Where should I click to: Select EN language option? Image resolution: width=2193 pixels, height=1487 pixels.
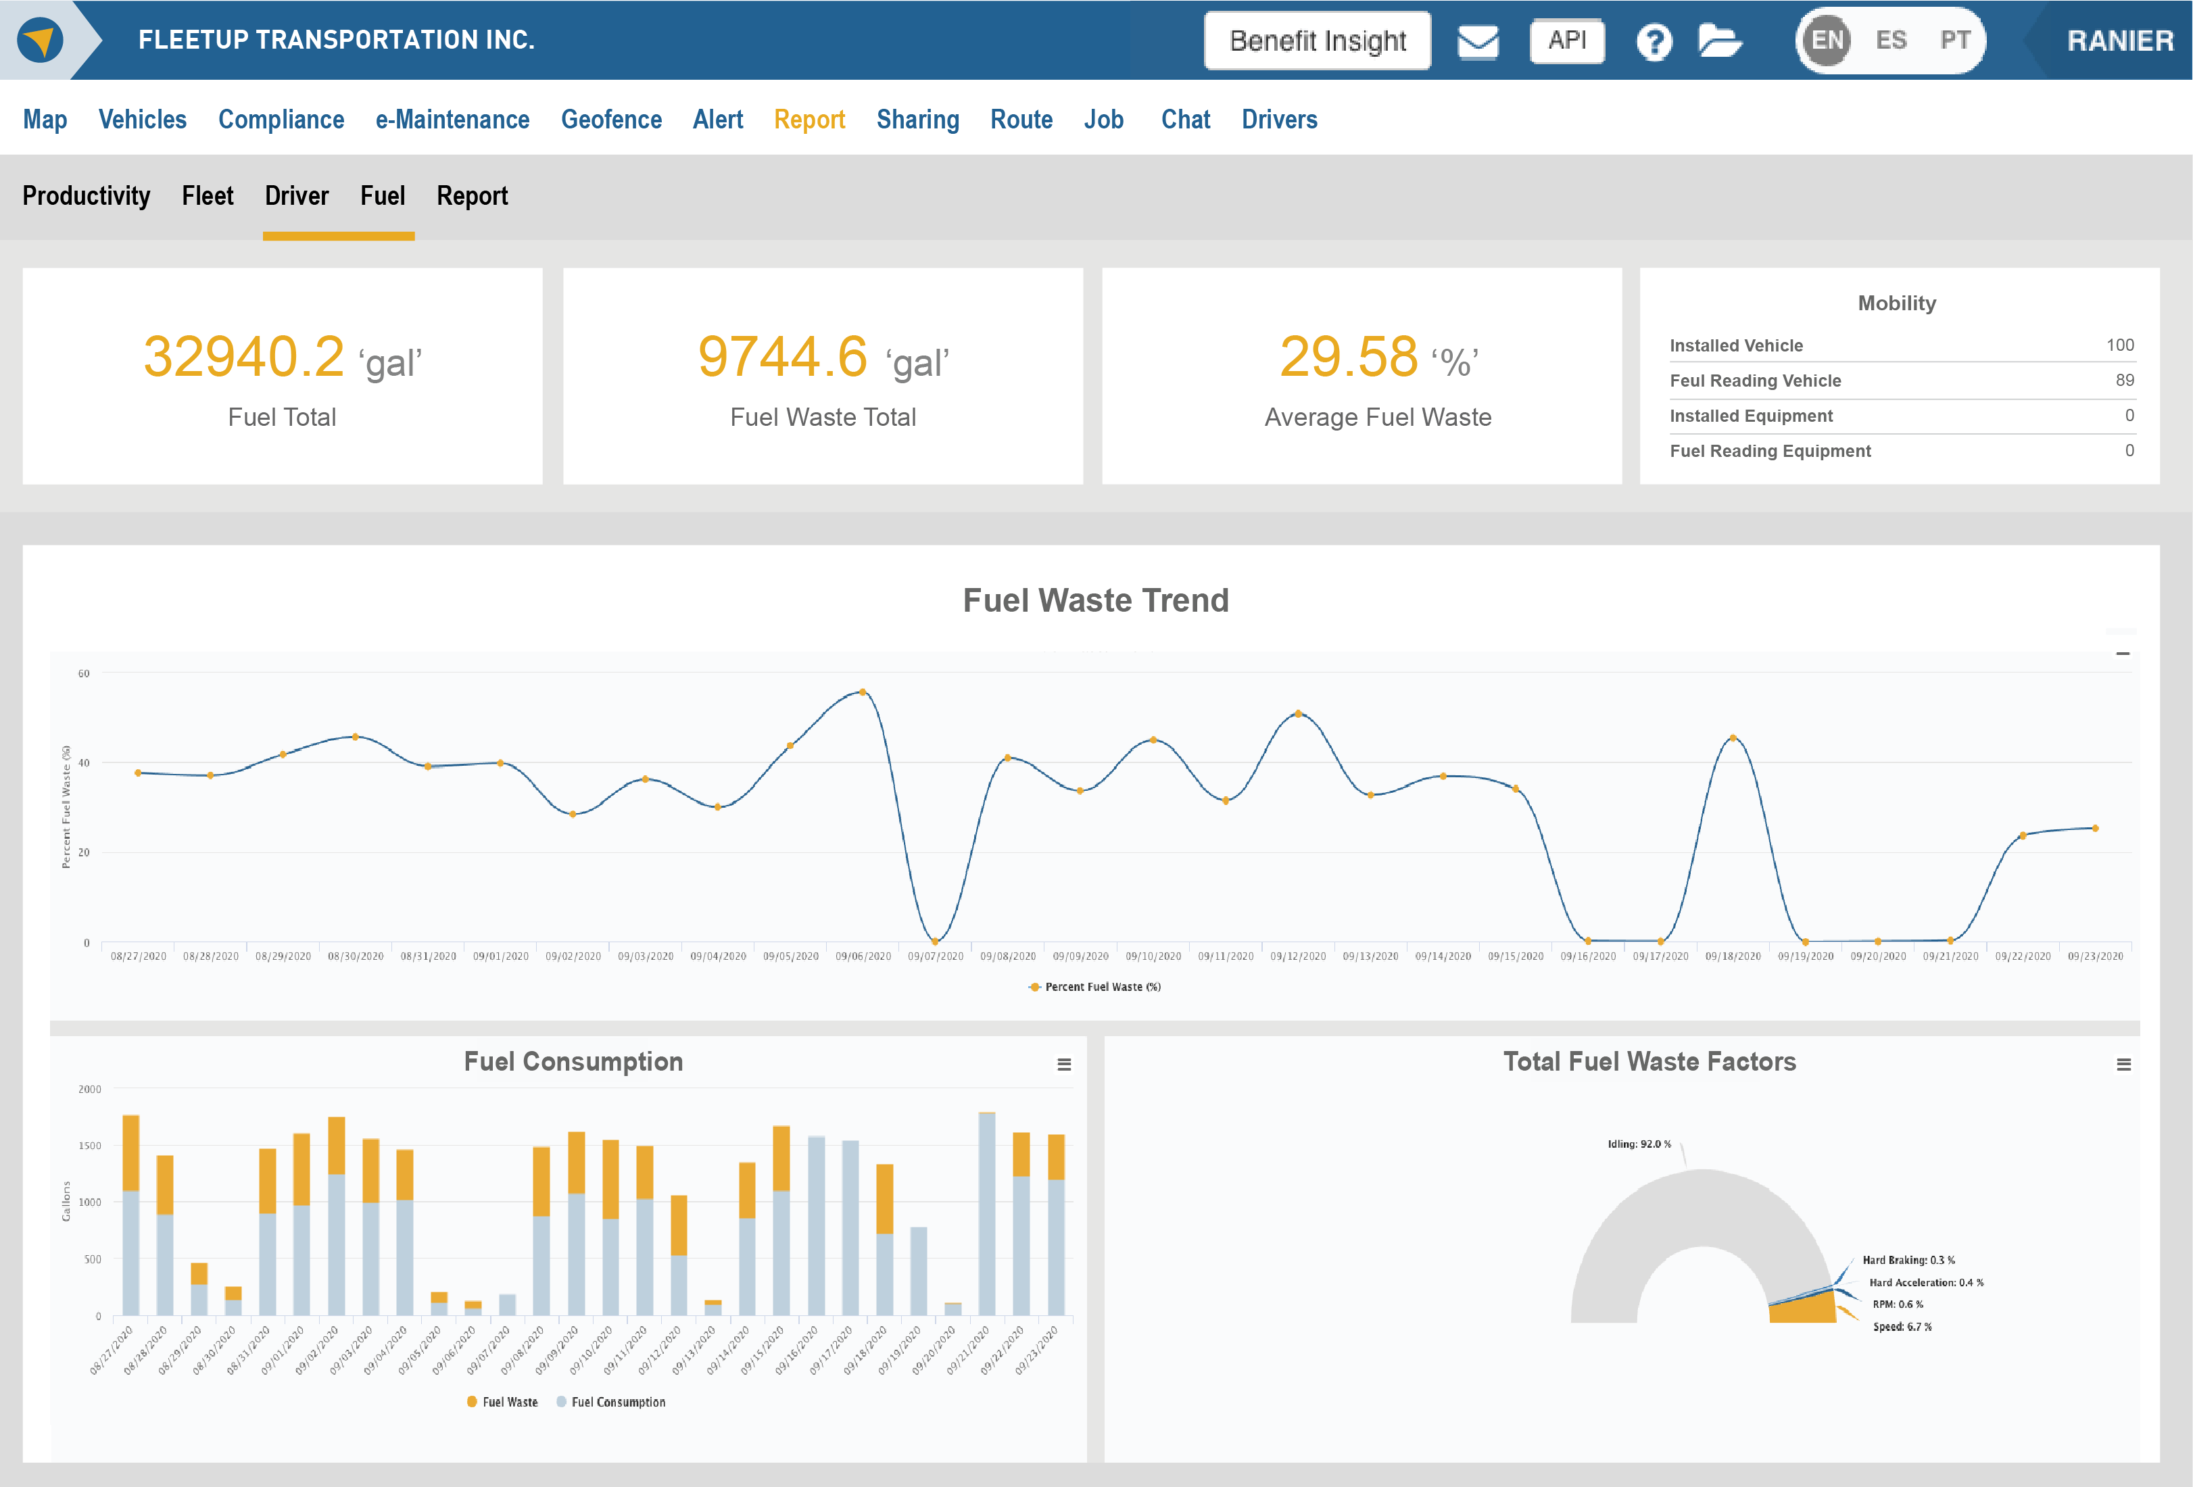tap(1827, 41)
